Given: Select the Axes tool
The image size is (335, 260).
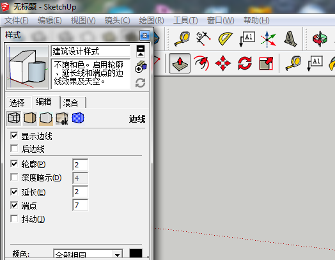Looking at the screenshot, I should tap(268, 39).
